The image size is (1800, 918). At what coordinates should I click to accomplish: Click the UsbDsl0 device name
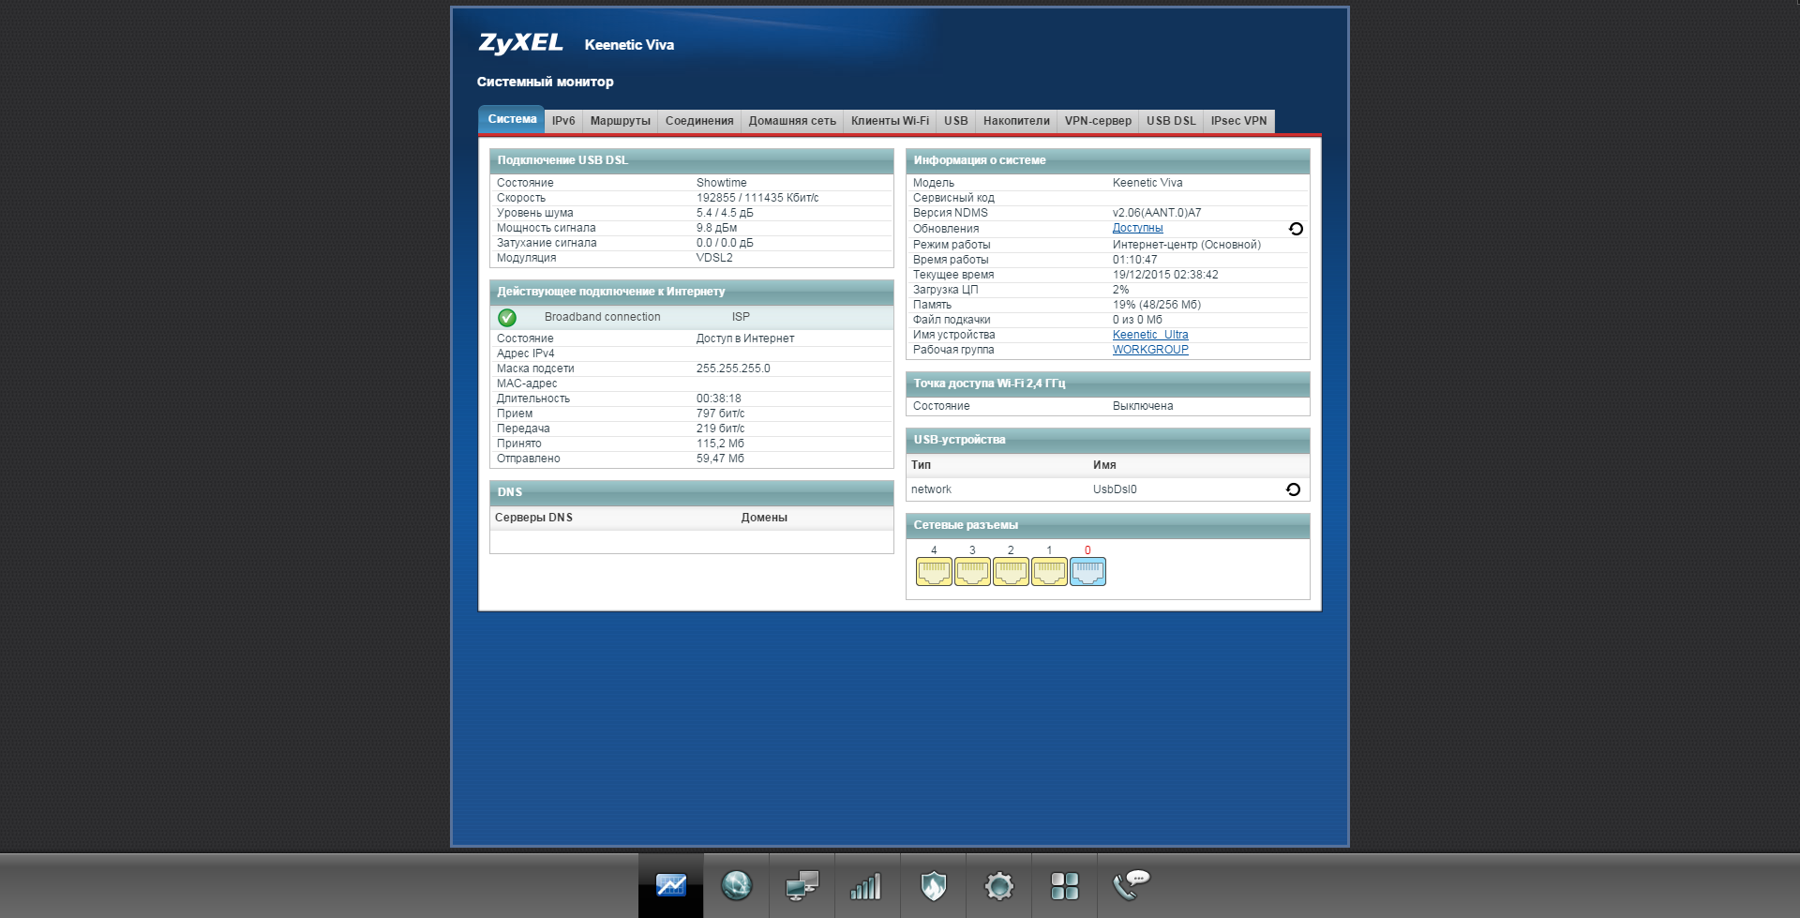point(1115,489)
